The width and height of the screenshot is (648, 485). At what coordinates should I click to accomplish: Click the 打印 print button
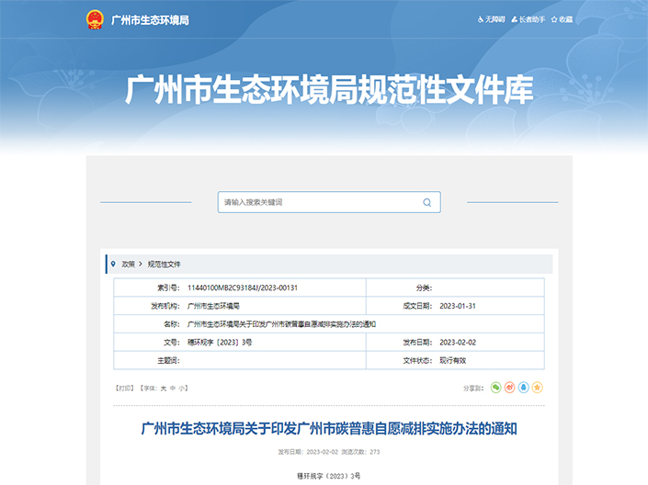coord(122,389)
